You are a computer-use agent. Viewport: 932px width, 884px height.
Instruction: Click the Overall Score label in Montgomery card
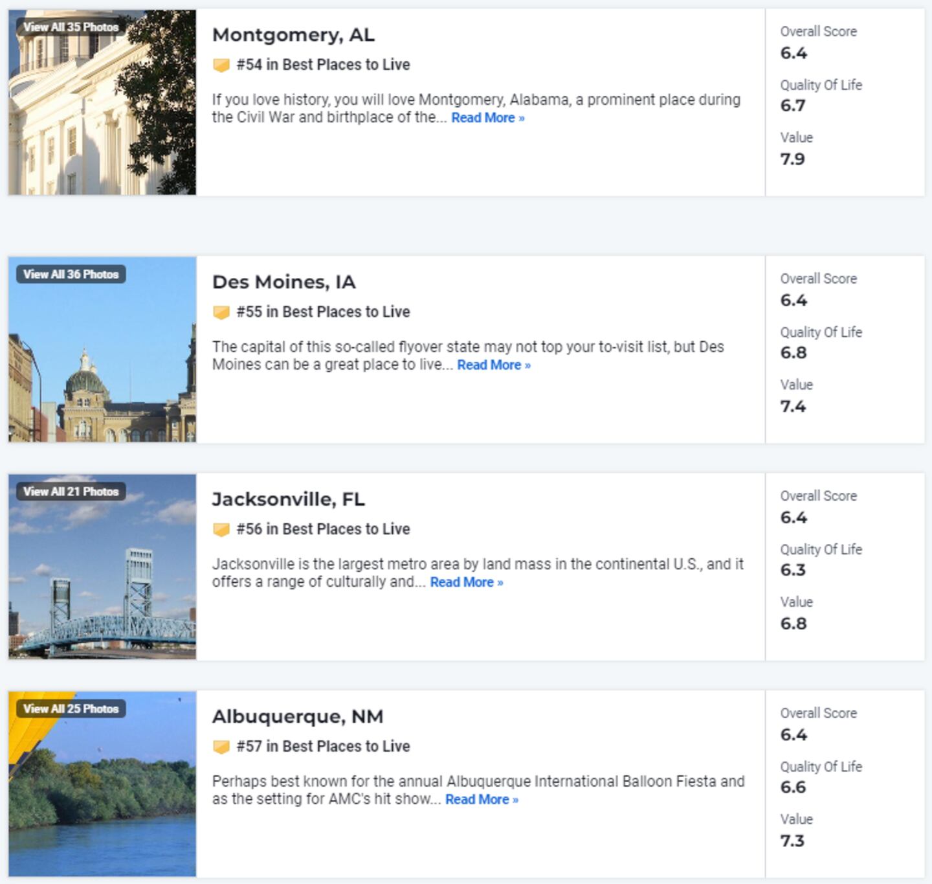coord(819,32)
